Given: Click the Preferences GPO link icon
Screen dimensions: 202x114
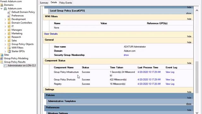Looking at the screenshot, I should click(x=9, y=16).
